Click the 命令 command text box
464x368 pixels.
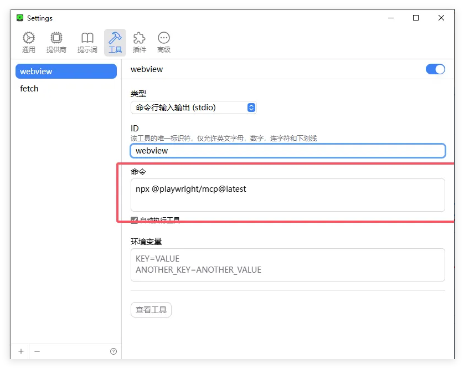(x=287, y=195)
